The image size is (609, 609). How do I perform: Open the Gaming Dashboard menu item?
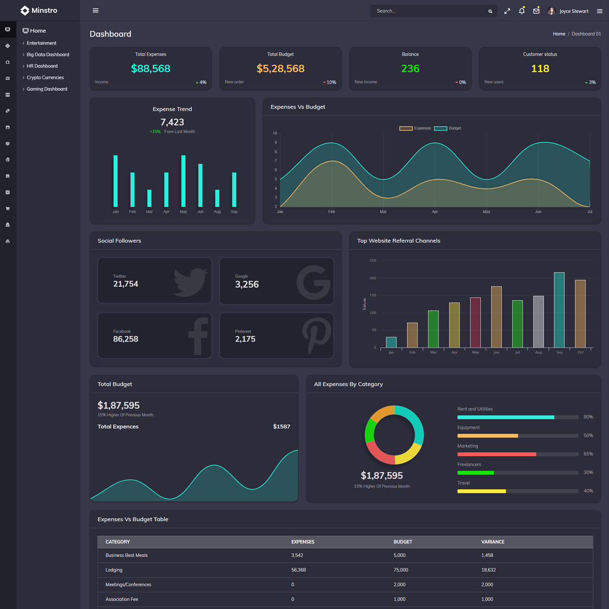point(47,89)
